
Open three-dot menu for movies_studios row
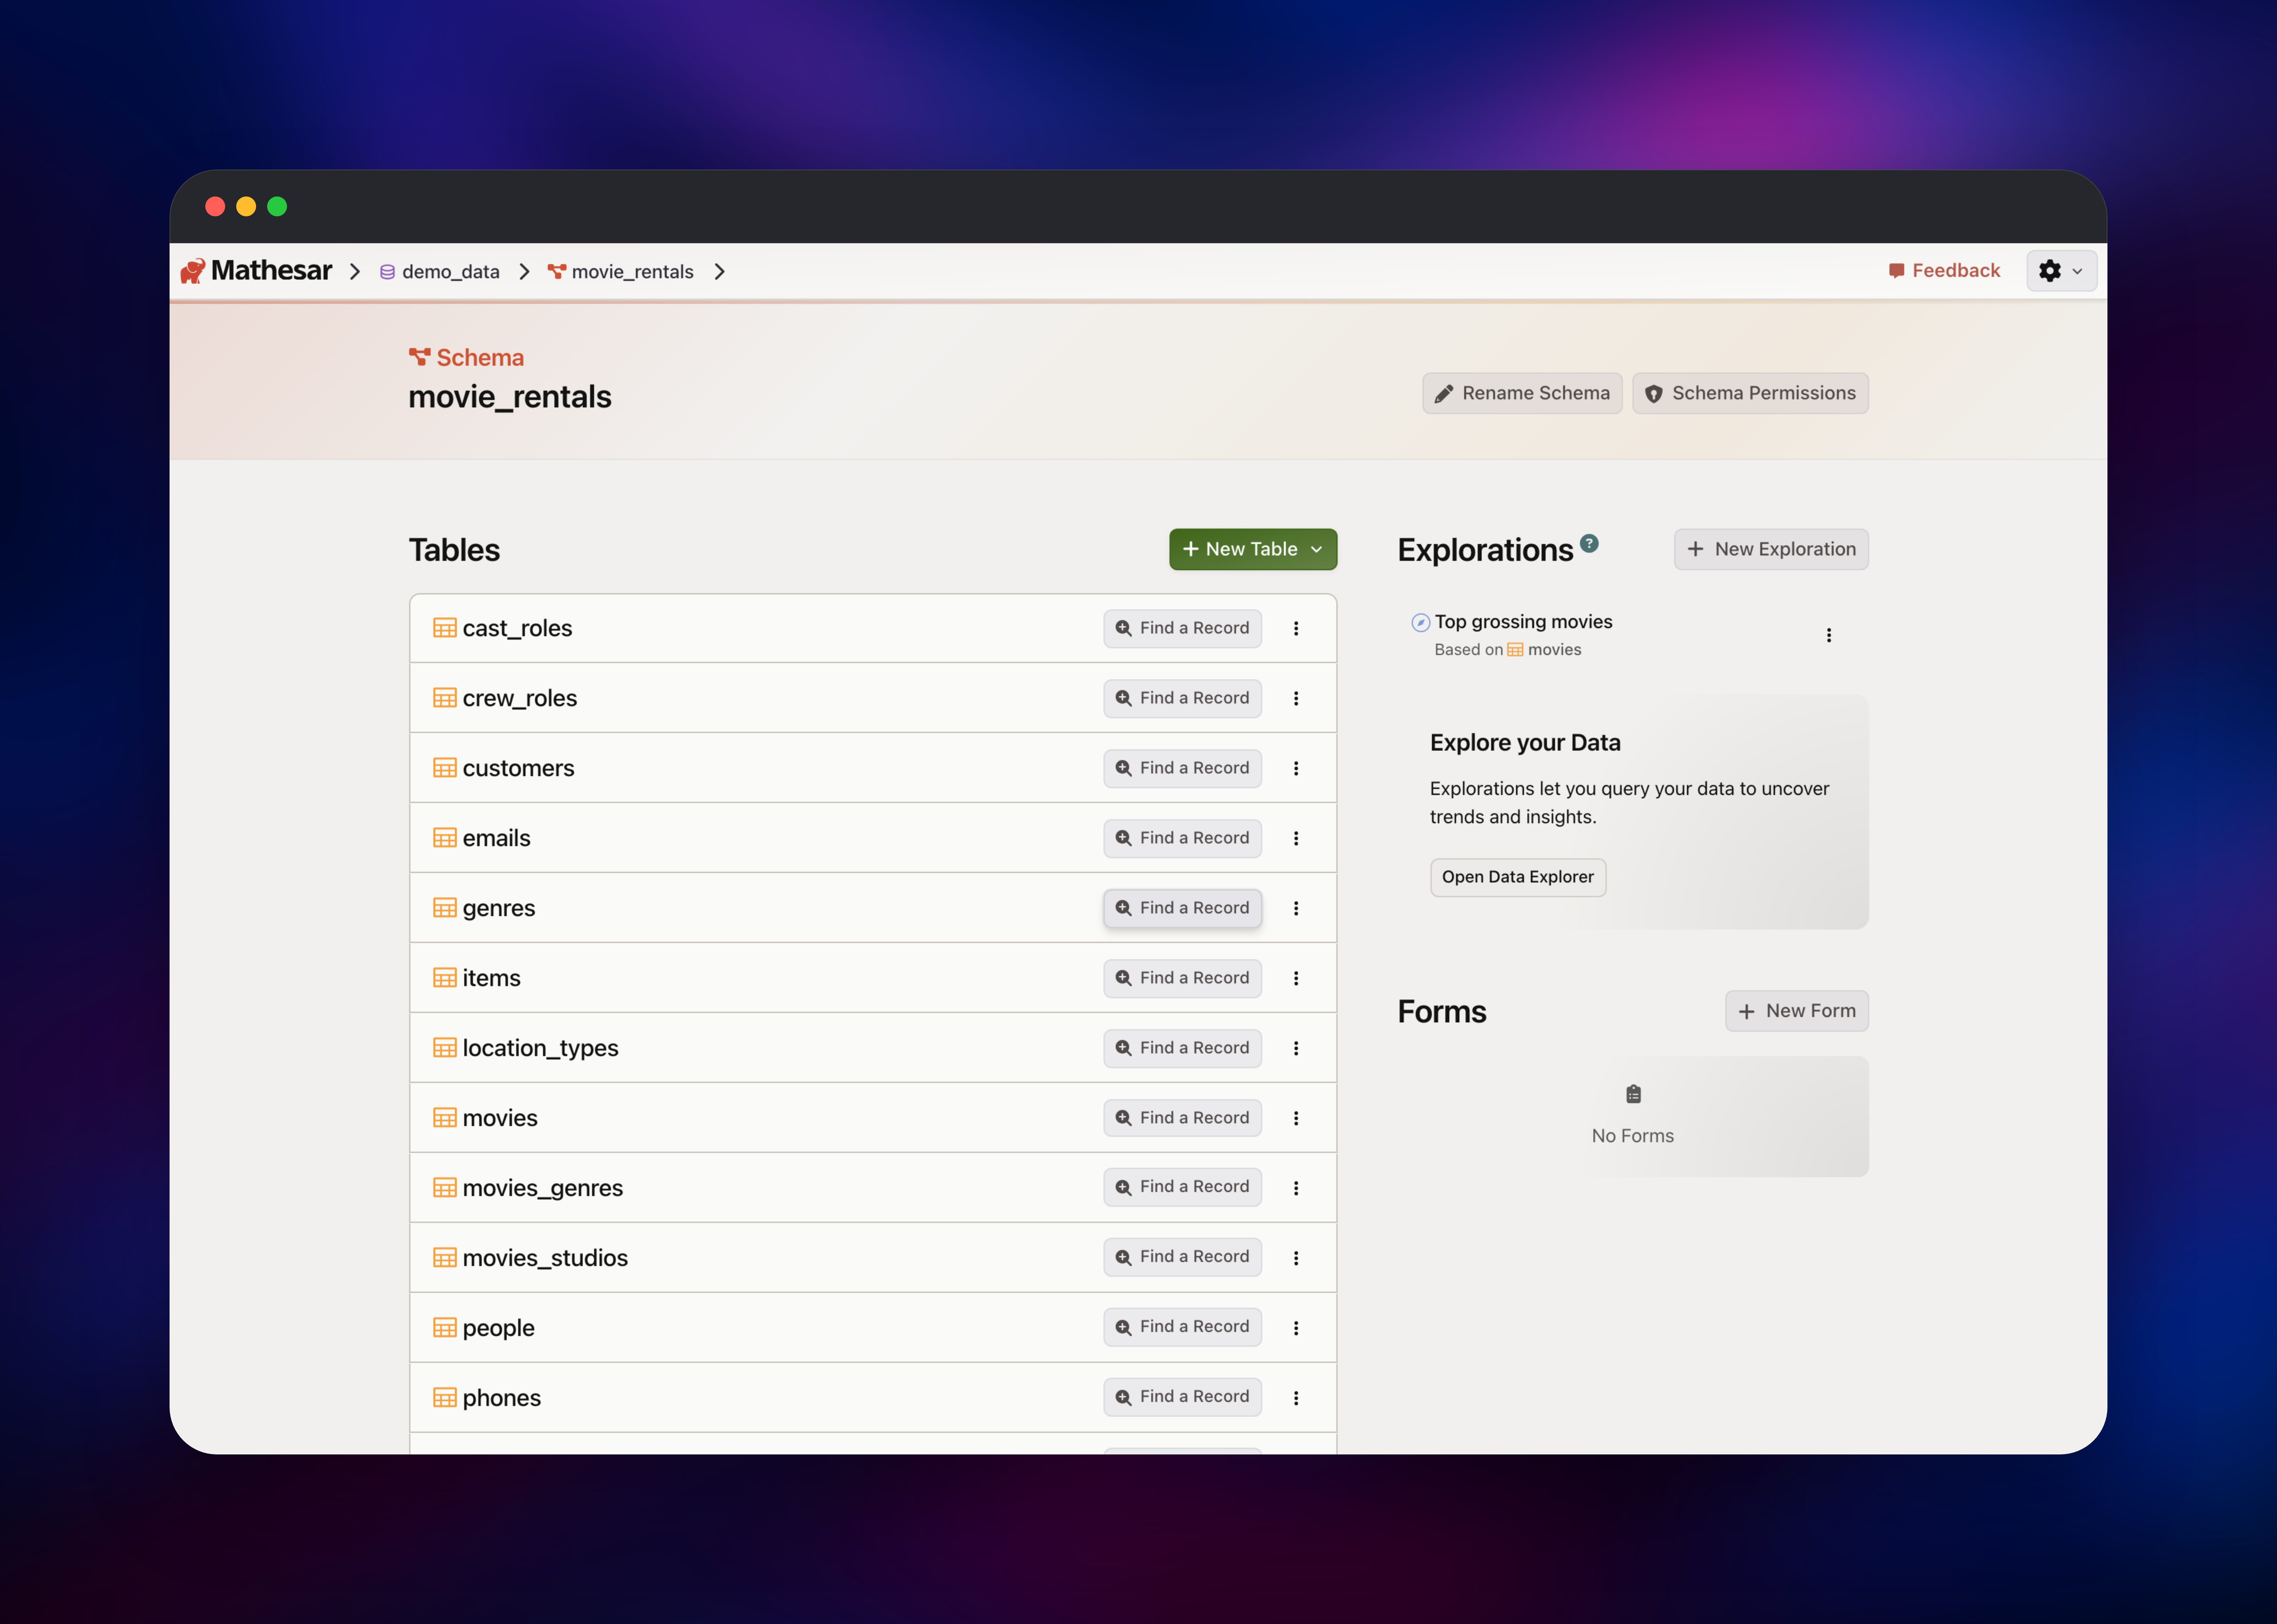(x=1296, y=1258)
